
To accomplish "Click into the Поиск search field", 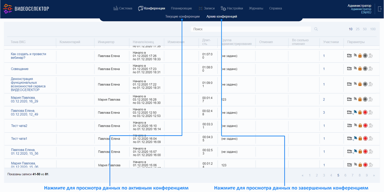I will [x=251, y=29].
